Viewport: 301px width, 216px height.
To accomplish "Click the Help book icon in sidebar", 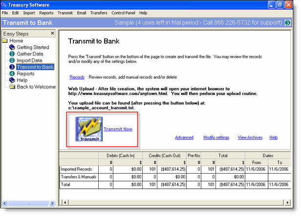I will (12, 80).
